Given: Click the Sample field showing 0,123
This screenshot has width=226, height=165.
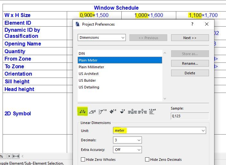Looking at the screenshot, I should tap(190, 116).
